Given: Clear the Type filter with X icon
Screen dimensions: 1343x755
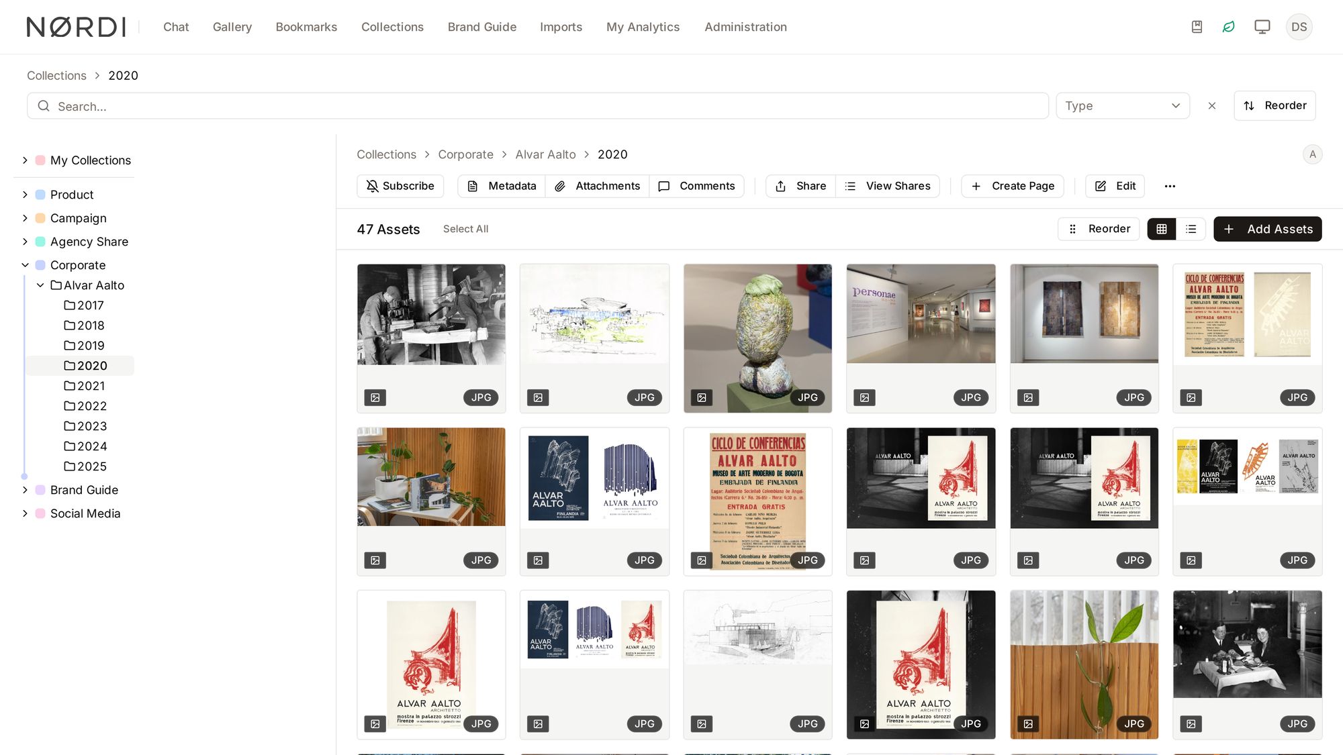Looking at the screenshot, I should [1212, 106].
